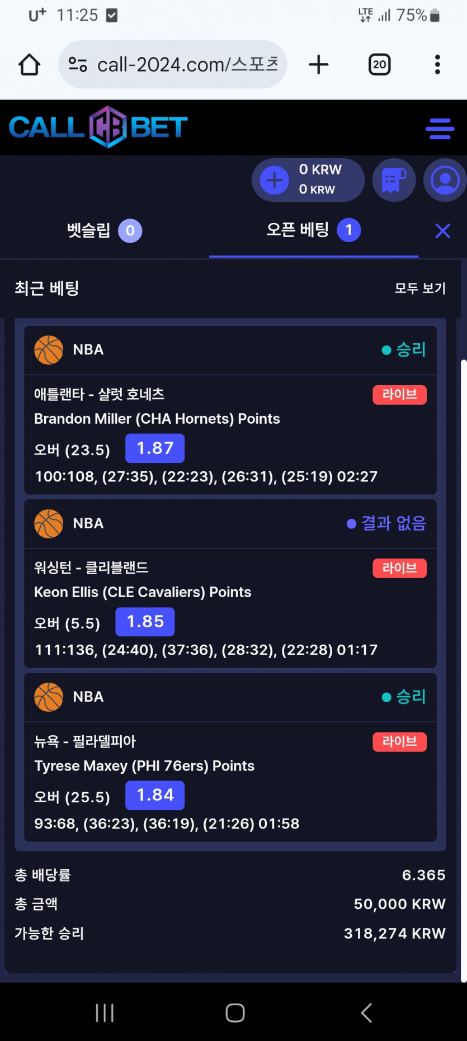Close the bet slip panel
This screenshot has height=1041, width=467.
442,230
